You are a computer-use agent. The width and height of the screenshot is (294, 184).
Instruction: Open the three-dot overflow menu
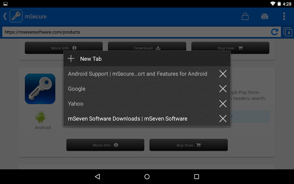[284, 16]
